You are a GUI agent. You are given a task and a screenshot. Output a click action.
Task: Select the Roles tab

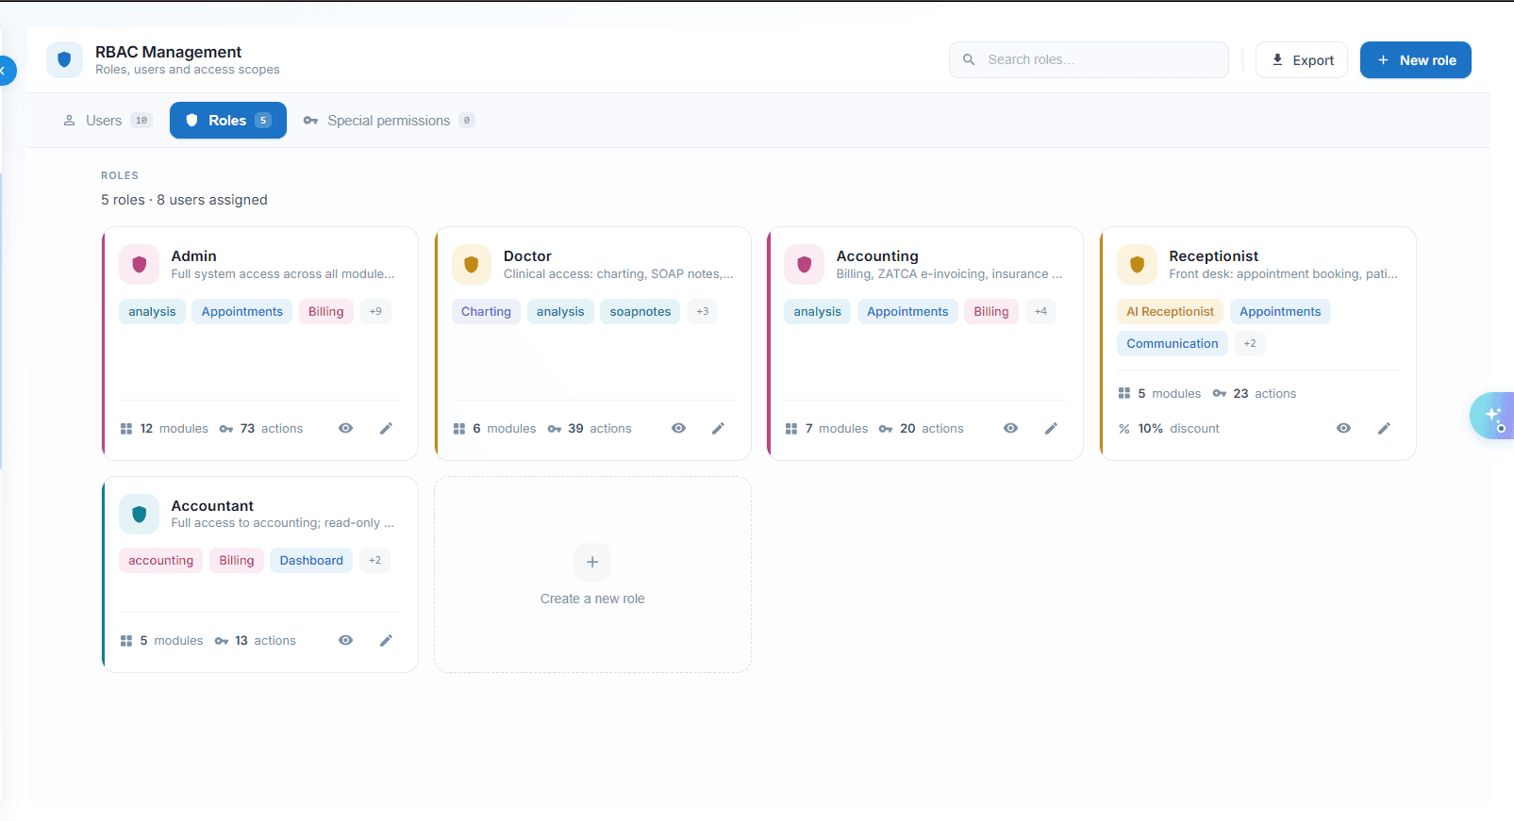click(228, 121)
